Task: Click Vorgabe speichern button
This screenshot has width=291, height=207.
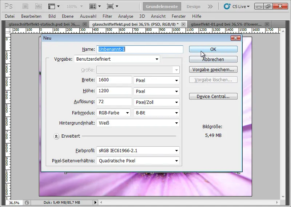Action: (213, 69)
